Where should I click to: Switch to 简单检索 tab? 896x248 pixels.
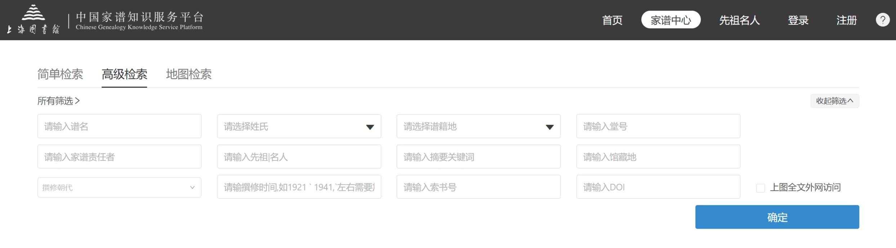(x=60, y=74)
